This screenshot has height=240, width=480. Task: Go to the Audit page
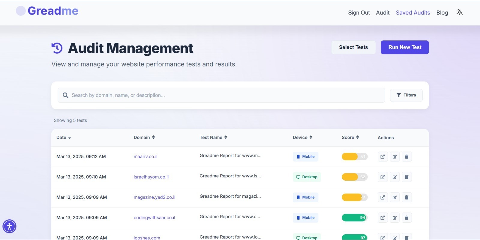pyautogui.click(x=383, y=13)
